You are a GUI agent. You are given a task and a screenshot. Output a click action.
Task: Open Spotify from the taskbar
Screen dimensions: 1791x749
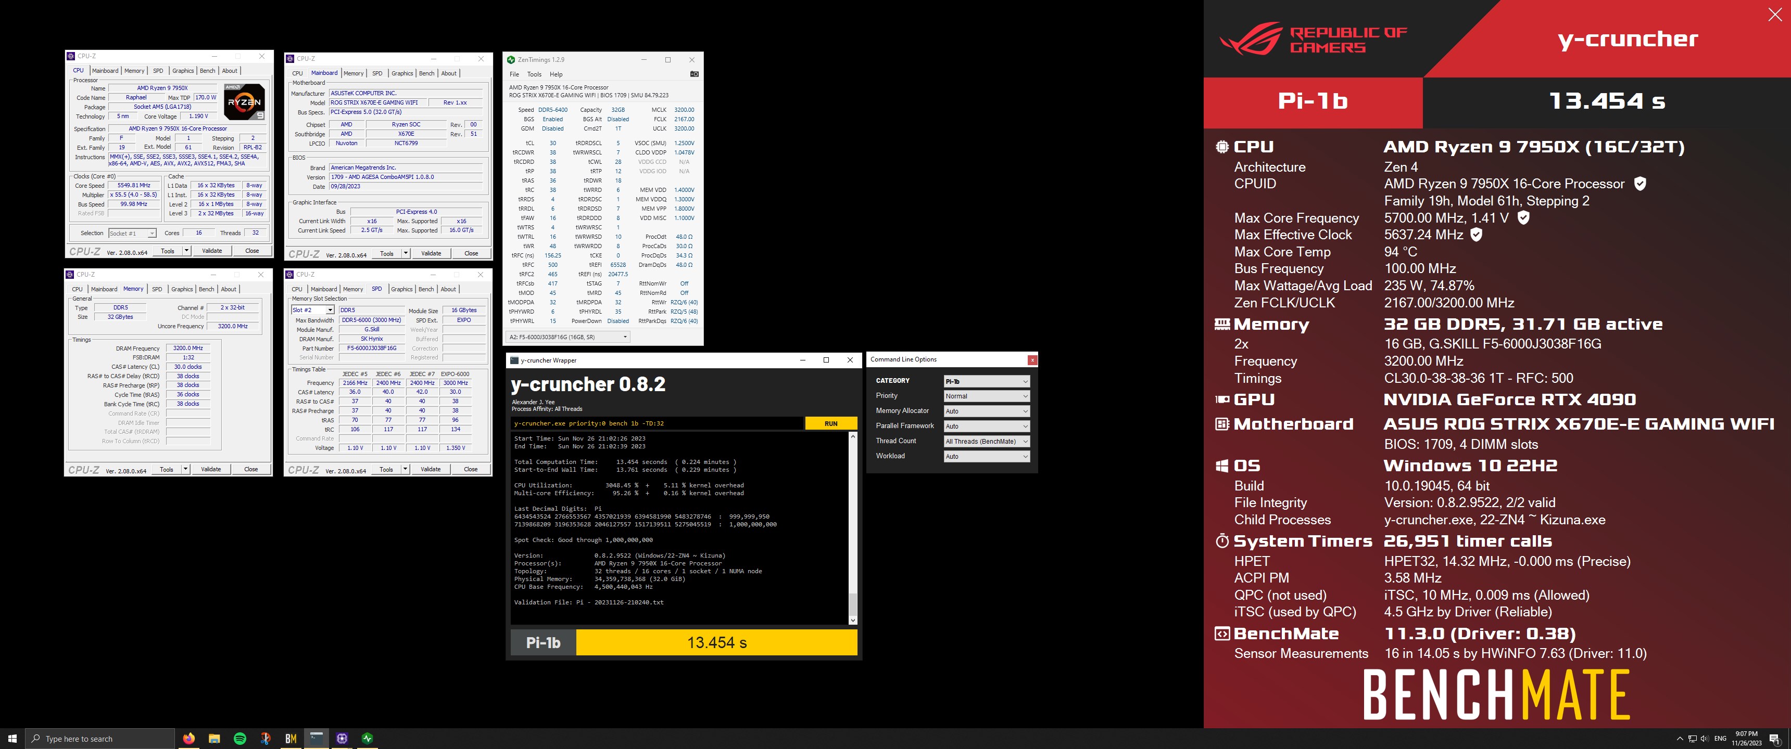point(240,738)
